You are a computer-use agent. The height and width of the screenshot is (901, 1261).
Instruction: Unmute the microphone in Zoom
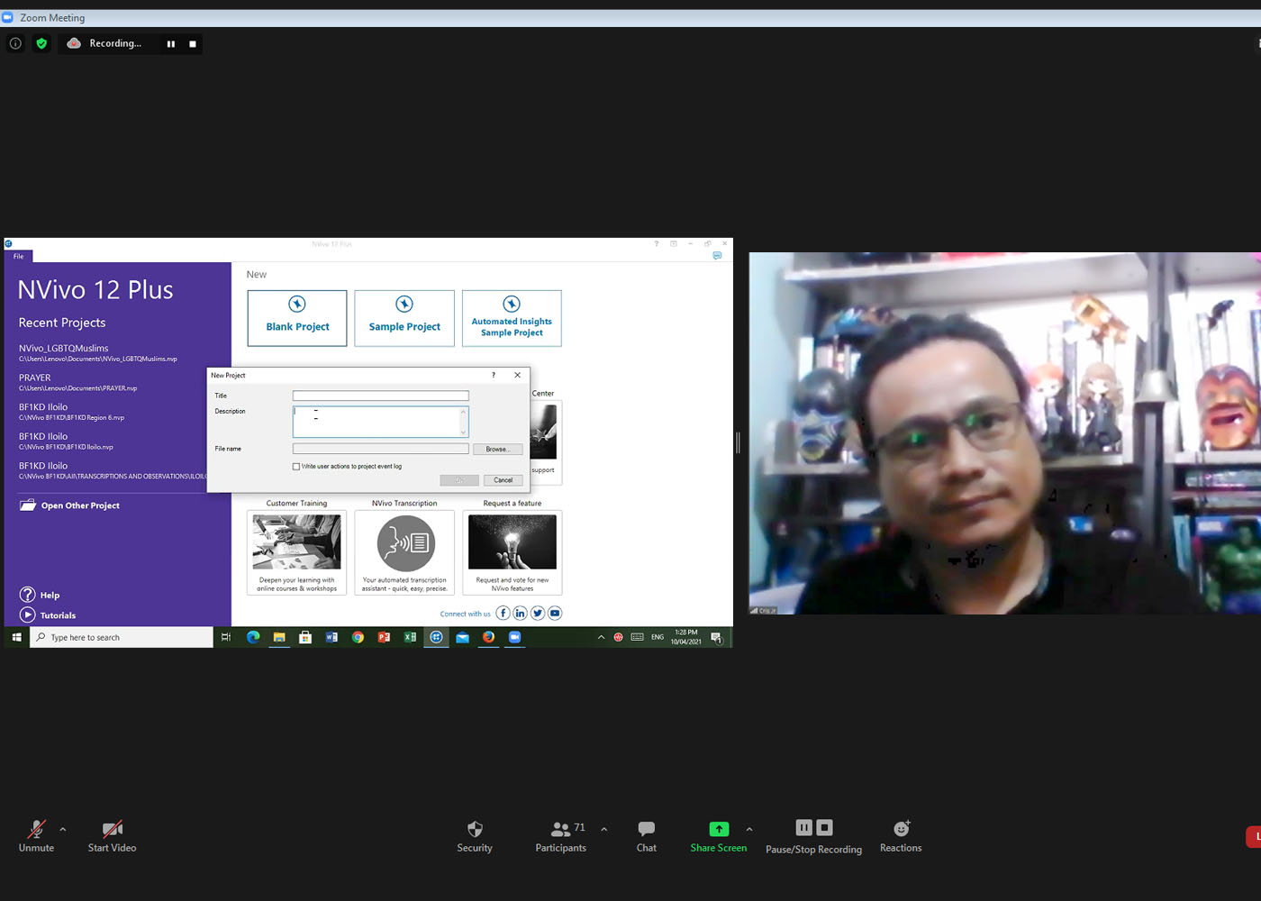click(x=36, y=836)
